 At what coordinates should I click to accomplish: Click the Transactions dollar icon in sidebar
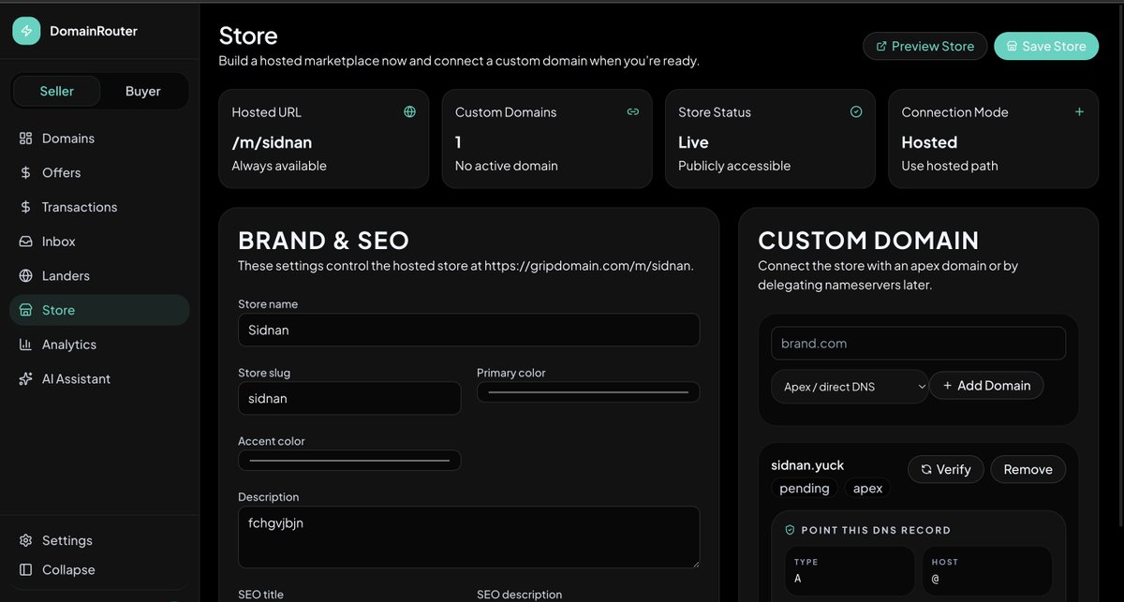point(25,207)
